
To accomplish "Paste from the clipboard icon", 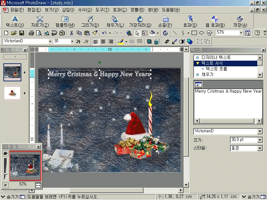I will tap(87, 33).
